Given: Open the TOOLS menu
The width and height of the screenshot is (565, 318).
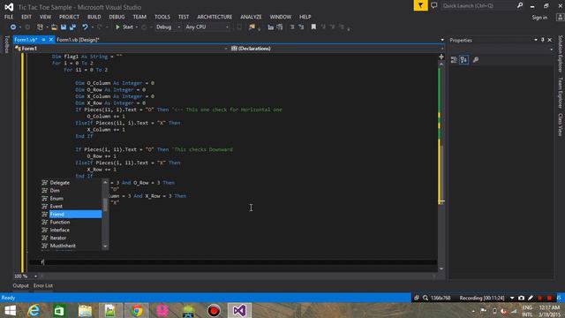Looking at the screenshot, I should coord(162,17).
